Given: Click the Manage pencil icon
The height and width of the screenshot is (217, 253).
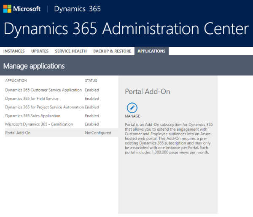Looking at the screenshot, I should coord(132,107).
